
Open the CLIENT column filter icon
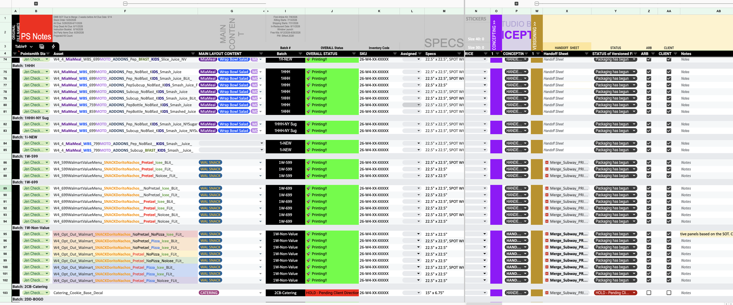pyautogui.click(x=676, y=54)
